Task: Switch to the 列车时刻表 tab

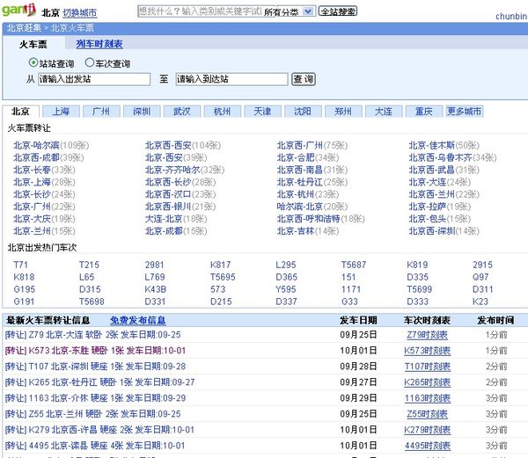Action: click(99, 44)
